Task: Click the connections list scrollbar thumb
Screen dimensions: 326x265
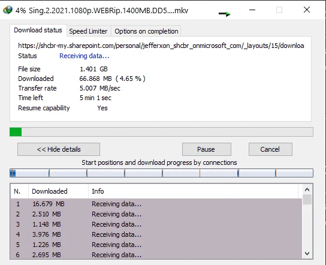Action: click(307, 200)
